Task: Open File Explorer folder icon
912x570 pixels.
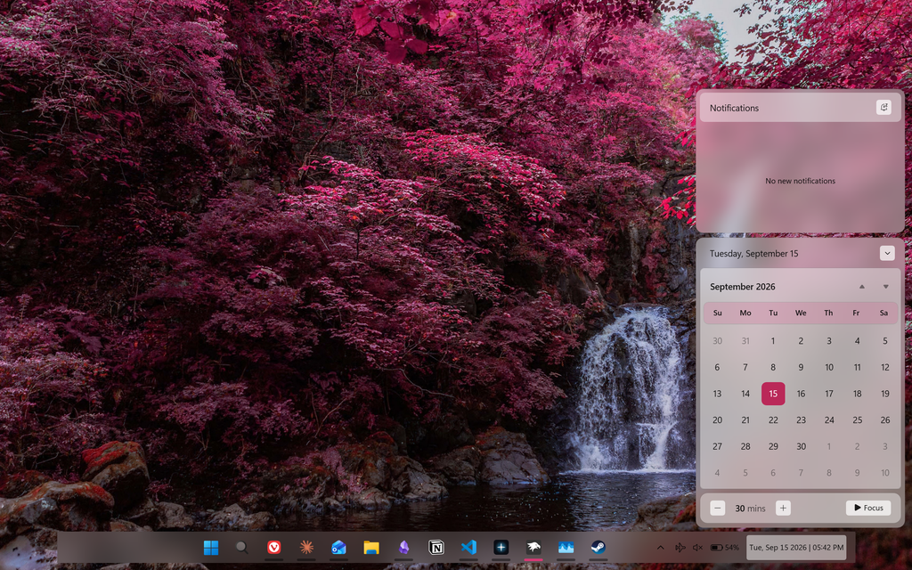Action: (x=371, y=548)
